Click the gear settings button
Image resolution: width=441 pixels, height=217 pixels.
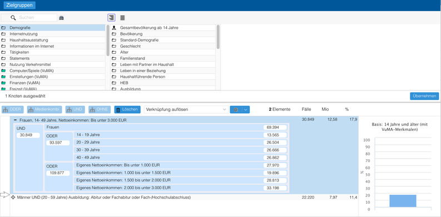236,109
